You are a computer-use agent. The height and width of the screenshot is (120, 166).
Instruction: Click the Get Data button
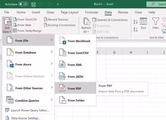pos(7,25)
